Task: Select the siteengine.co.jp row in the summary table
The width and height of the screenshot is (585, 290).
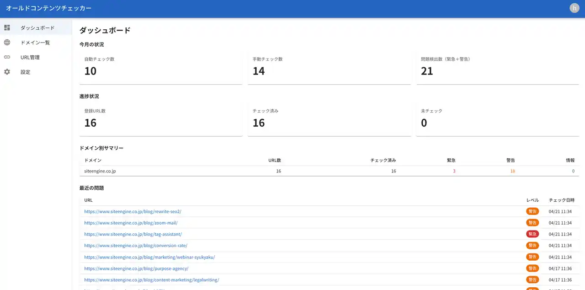Action: (x=101, y=171)
